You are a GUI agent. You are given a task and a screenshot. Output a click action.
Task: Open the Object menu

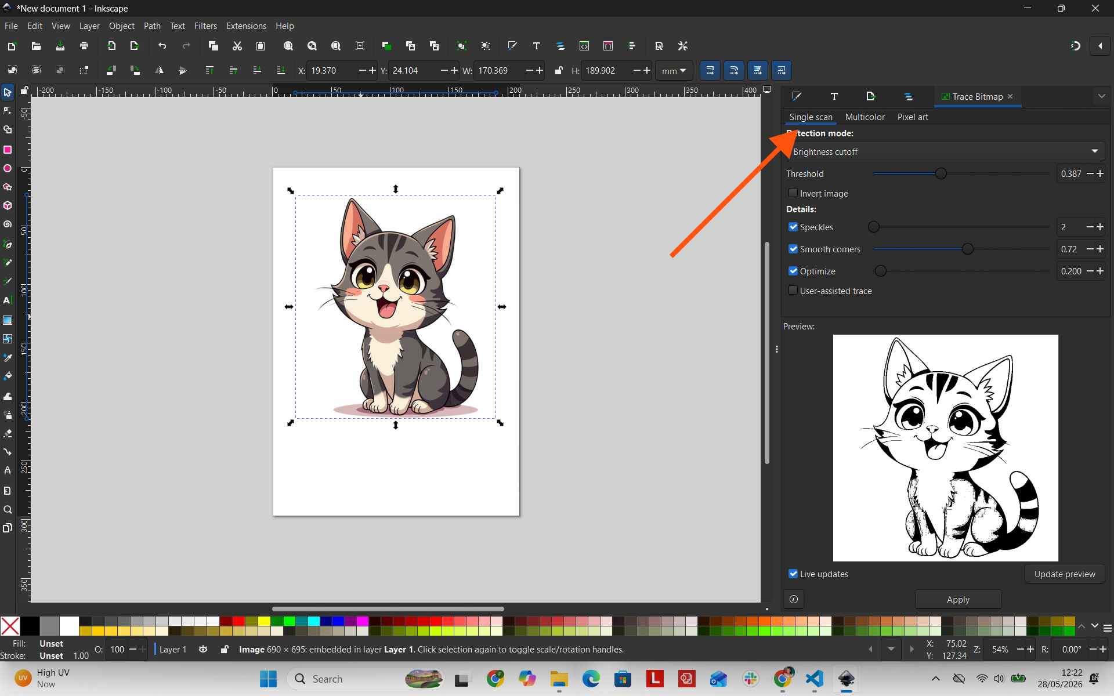pyautogui.click(x=122, y=26)
